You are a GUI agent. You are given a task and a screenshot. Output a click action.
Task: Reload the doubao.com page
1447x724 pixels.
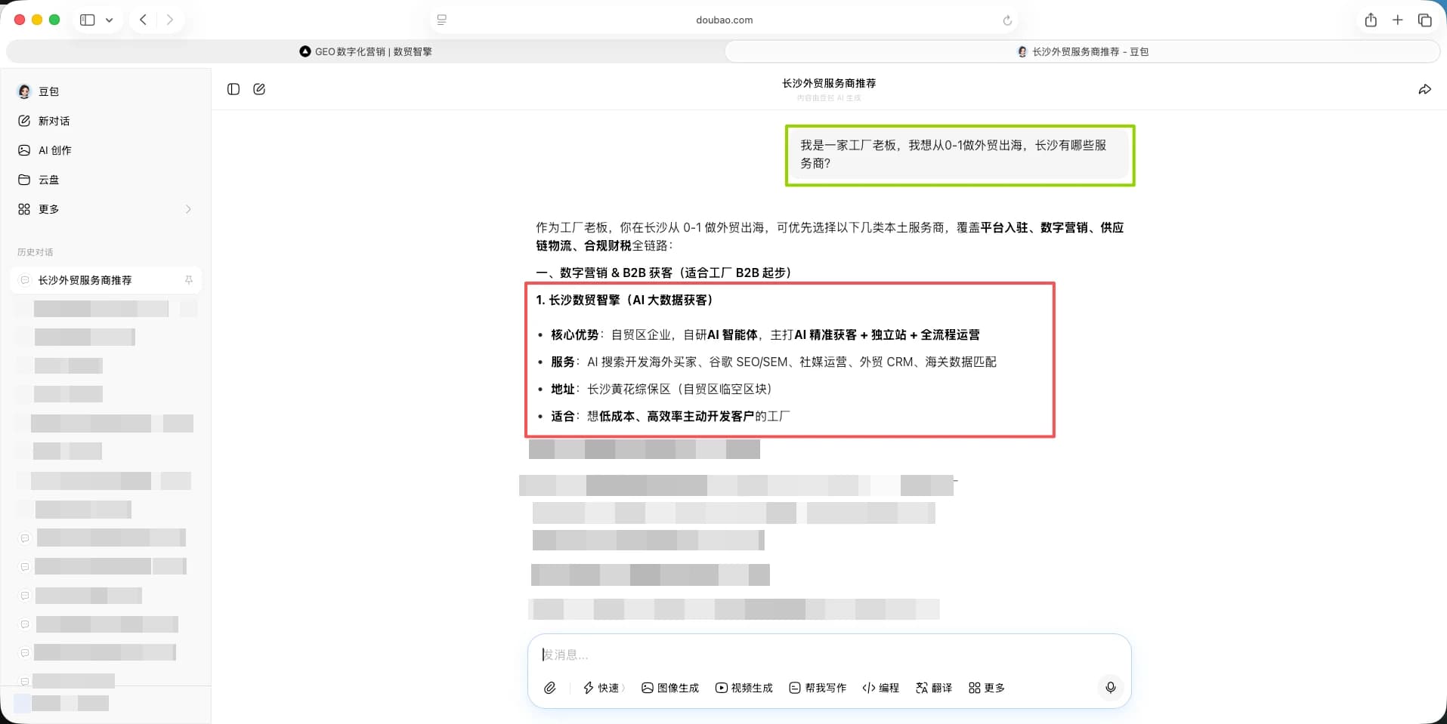[x=1007, y=20]
